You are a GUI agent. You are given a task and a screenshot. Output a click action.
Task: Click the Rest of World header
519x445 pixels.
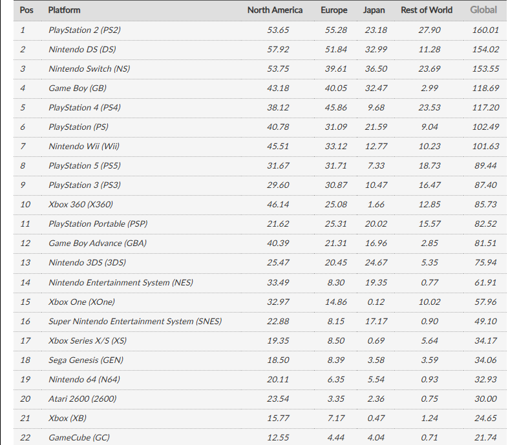pos(427,10)
